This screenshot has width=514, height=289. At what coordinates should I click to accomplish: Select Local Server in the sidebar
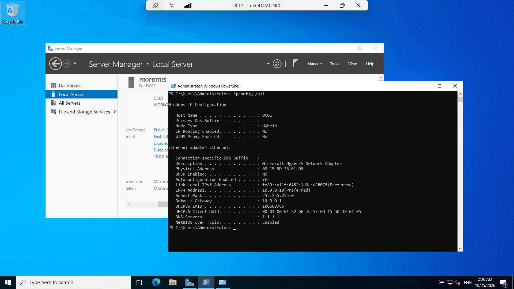click(81, 94)
